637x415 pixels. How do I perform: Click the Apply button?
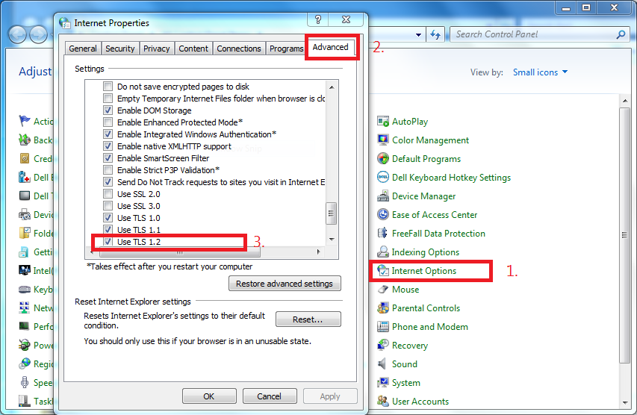330,396
